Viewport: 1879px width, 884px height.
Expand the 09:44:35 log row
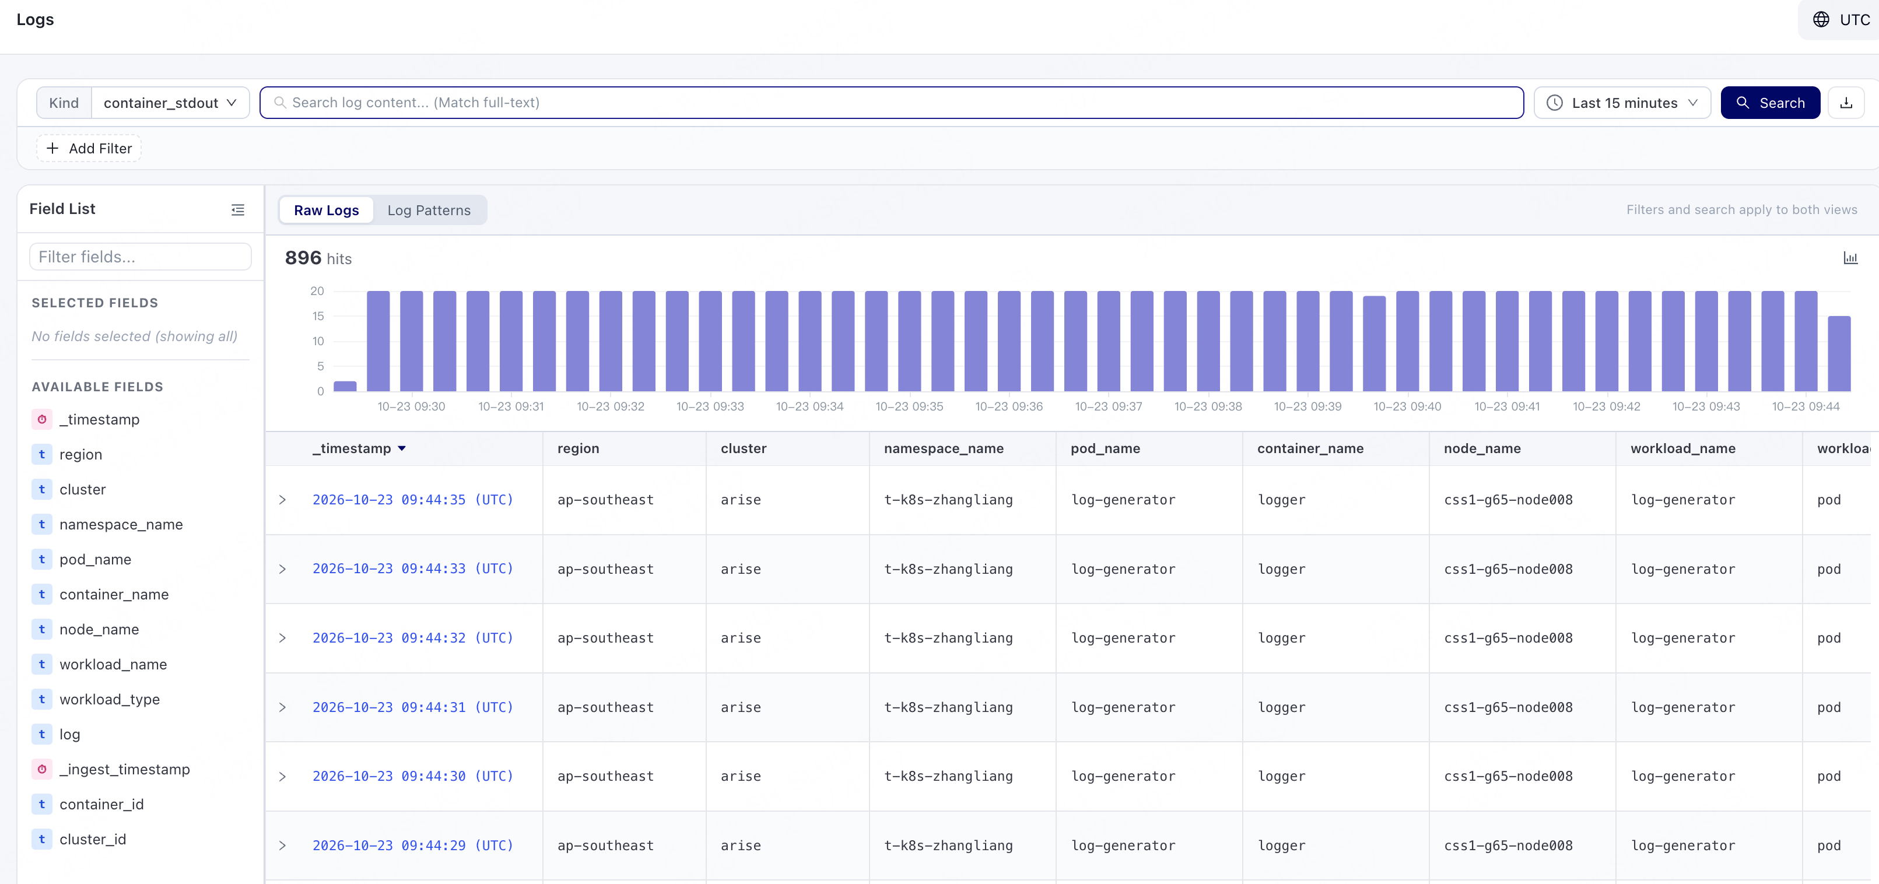coord(282,500)
